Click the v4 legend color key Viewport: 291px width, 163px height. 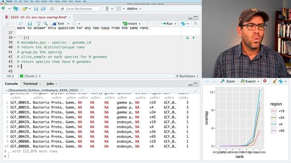click(274, 124)
